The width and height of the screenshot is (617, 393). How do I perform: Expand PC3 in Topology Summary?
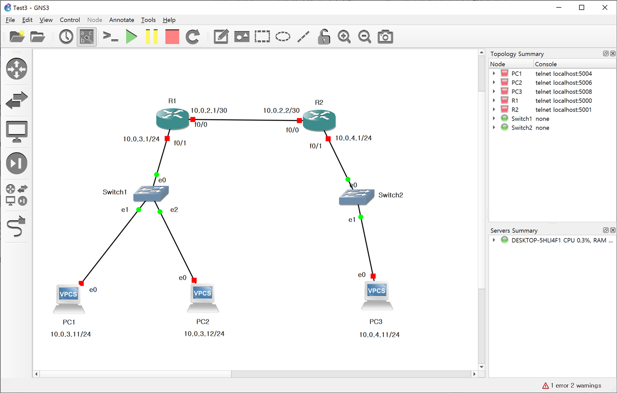click(494, 91)
